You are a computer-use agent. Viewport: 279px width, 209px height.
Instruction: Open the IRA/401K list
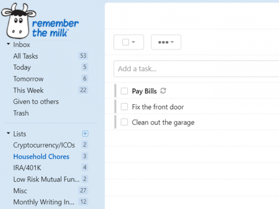[27, 168]
